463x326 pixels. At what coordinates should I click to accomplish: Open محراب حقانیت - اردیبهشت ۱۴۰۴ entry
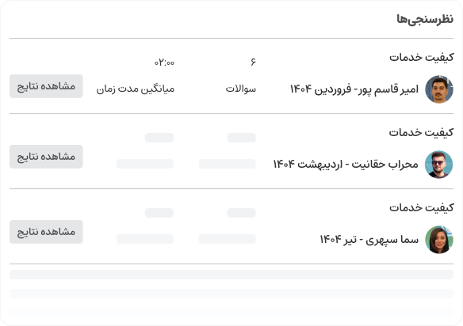pyautogui.click(x=346, y=164)
